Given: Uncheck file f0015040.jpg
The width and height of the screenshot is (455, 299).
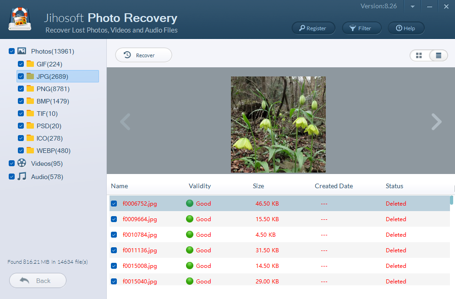Looking at the screenshot, I should [x=114, y=281].
